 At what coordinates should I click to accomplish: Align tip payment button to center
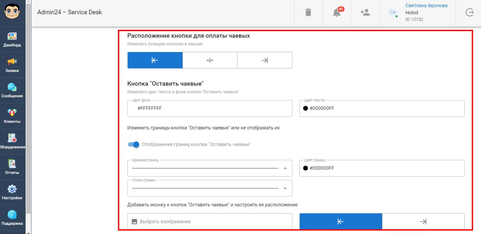click(x=210, y=60)
